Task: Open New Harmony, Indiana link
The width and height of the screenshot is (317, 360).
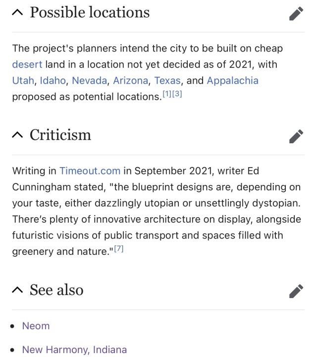Action: (74, 350)
